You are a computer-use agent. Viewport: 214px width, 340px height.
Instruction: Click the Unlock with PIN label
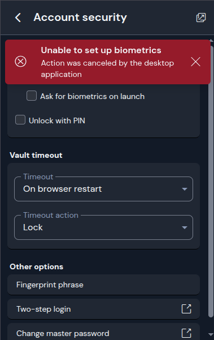pyautogui.click(x=57, y=120)
